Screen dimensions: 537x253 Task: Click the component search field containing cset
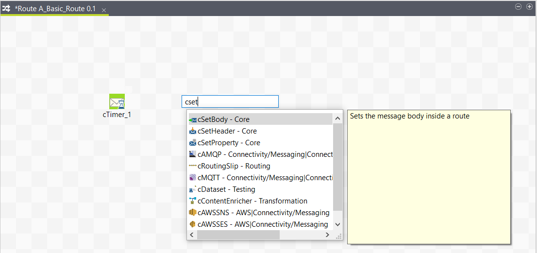230,101
